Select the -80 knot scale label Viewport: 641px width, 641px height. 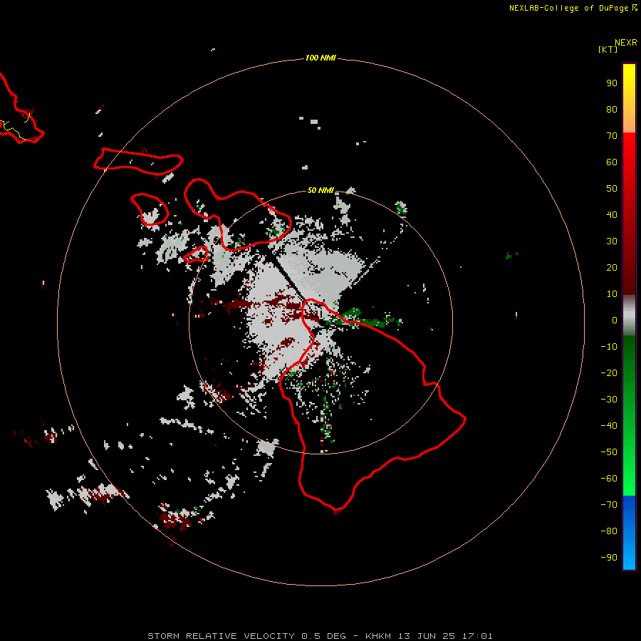click(x=609, y=531)
